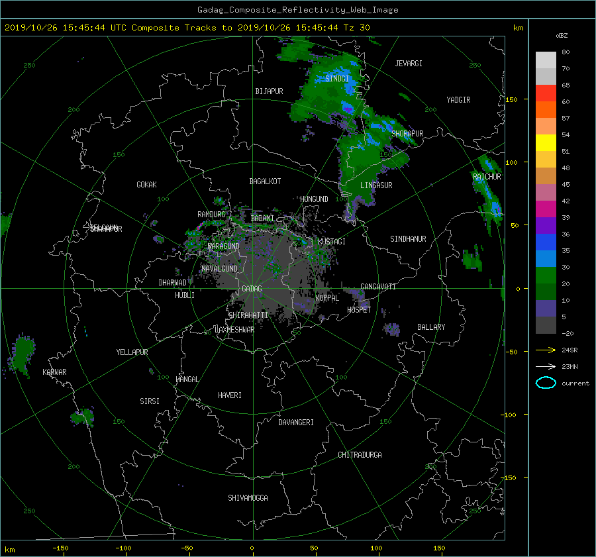
Task: Click the 80 dBZ value at the legend top
Action: 566,52
